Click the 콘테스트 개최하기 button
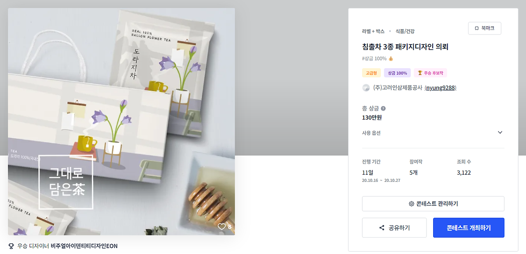Viewport: 526px width, 254px height. (x=468, y=228)
